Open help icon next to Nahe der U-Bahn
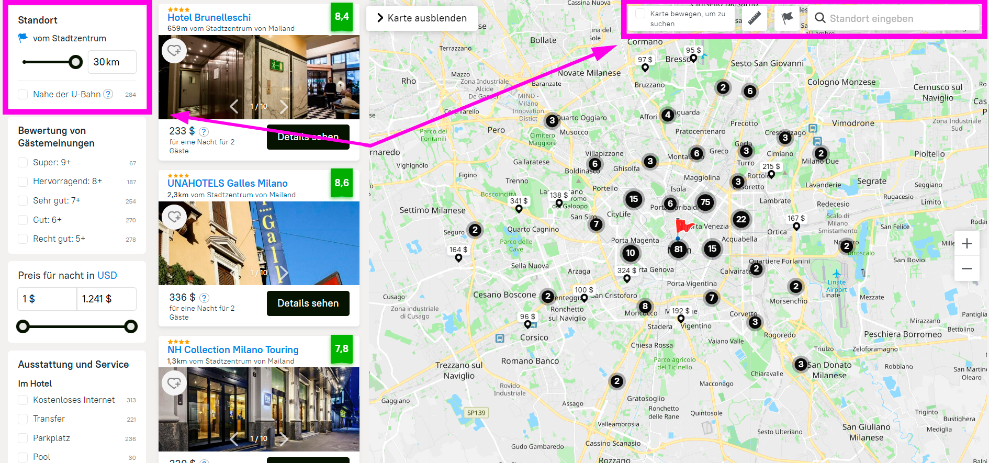The width and height of the screenshot is (989, 463). click(x=108, y=94)
